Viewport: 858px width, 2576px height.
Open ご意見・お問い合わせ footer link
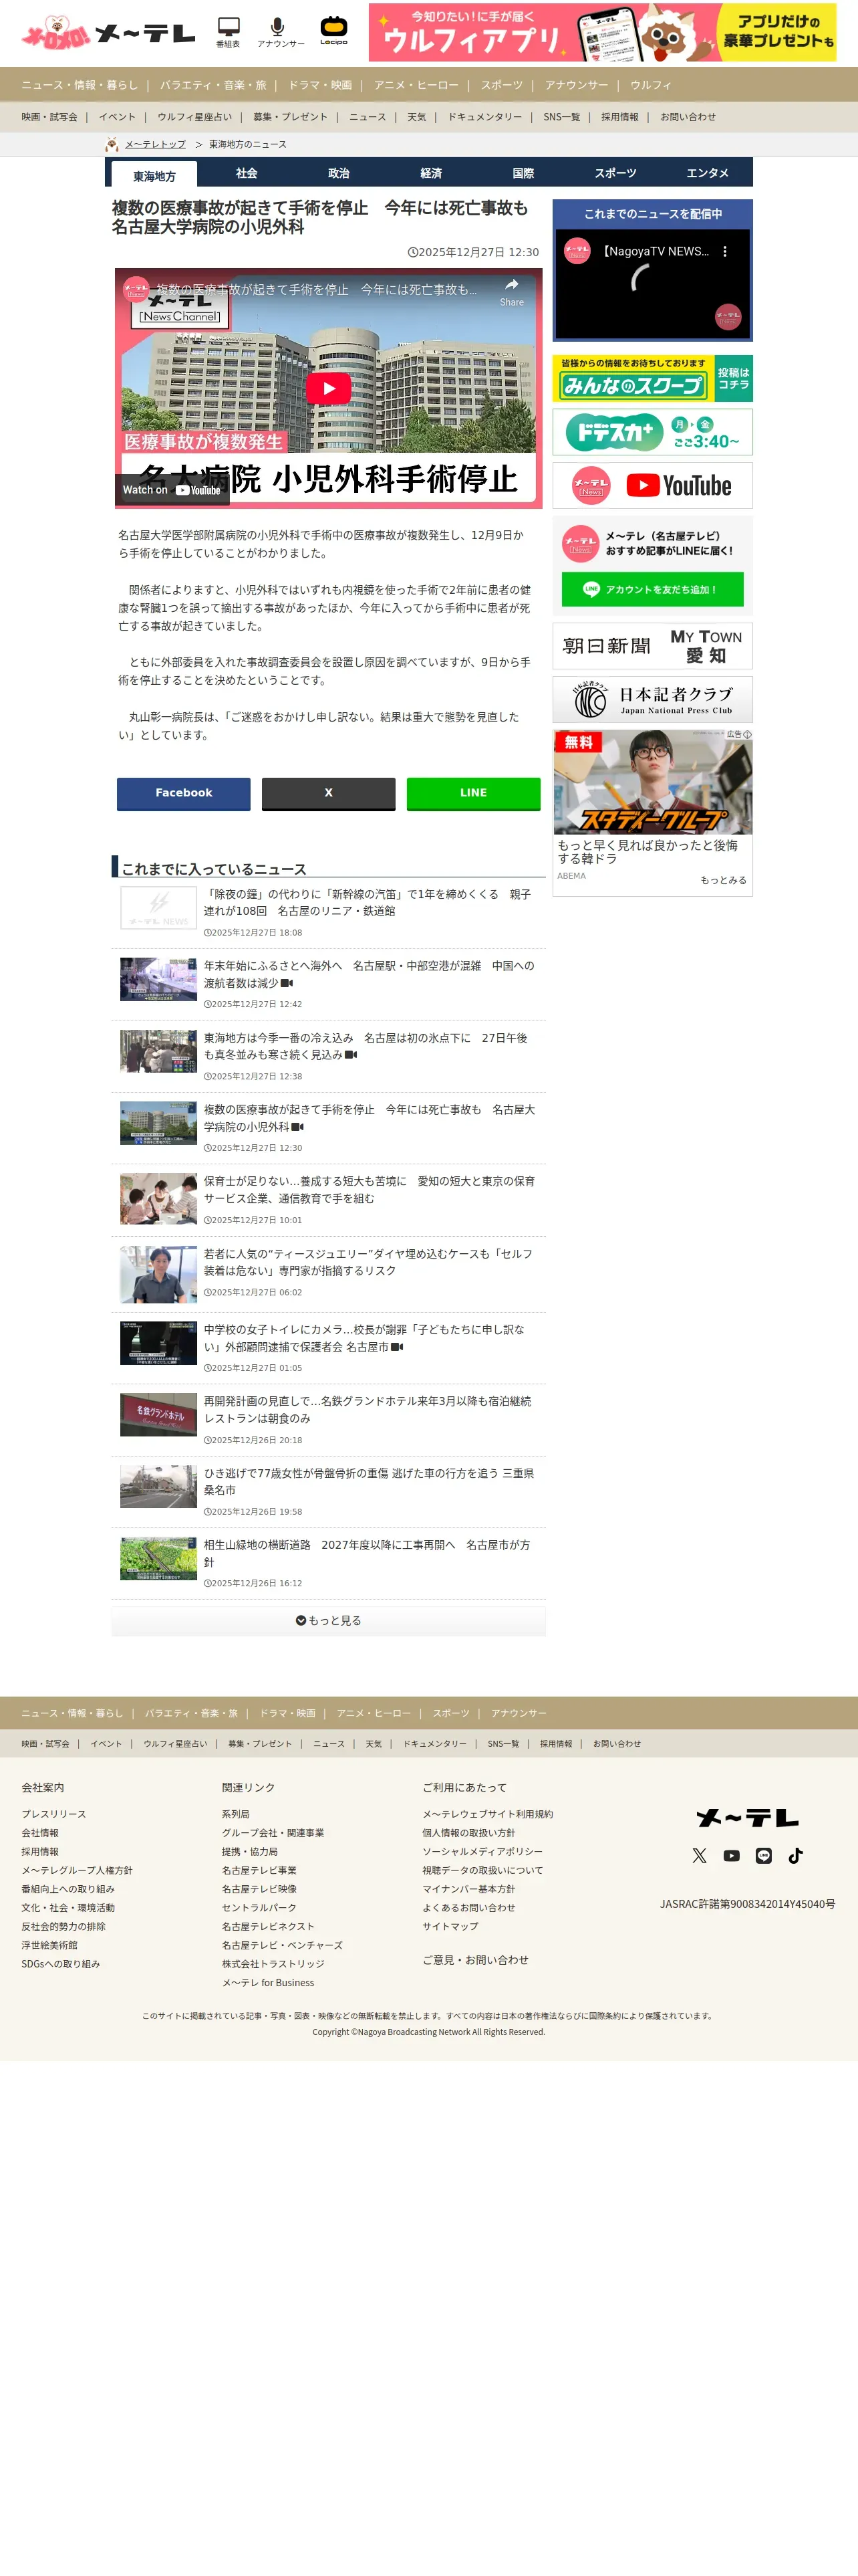[x=476, y=1960]
